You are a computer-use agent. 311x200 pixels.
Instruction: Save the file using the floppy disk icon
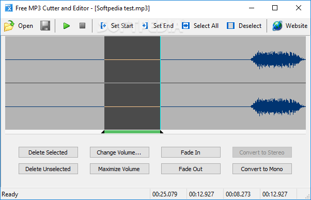[45, 26]
